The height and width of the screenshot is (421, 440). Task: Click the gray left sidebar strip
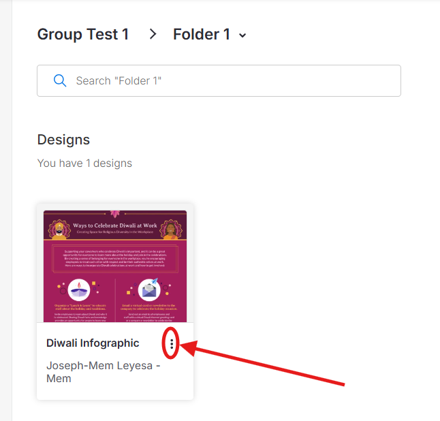click(x=5, y=204)
